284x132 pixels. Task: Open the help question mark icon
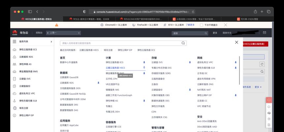pyautogui.click(x=269, y=119)
